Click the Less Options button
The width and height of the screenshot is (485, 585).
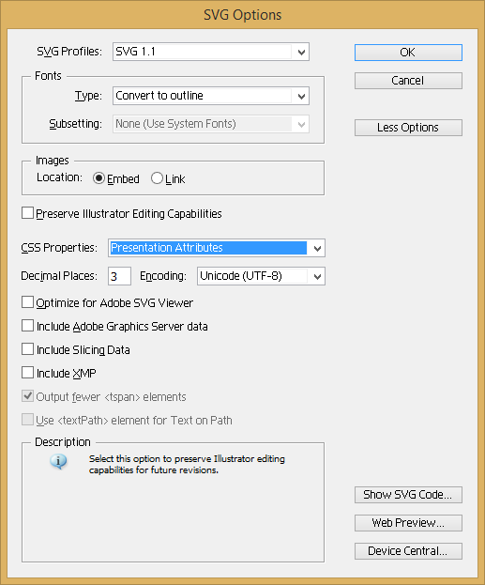click(x=408, y=128)
